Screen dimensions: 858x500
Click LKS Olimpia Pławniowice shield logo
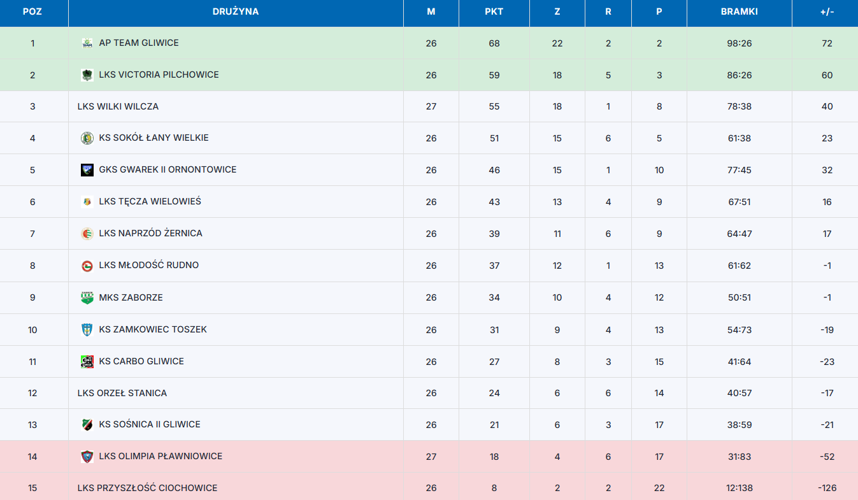click(87, 457)
